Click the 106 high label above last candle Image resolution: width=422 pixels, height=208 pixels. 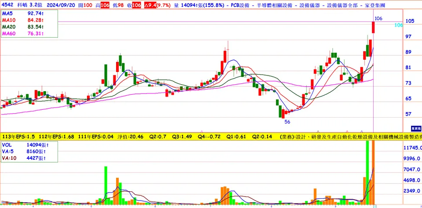pos(378,18)
